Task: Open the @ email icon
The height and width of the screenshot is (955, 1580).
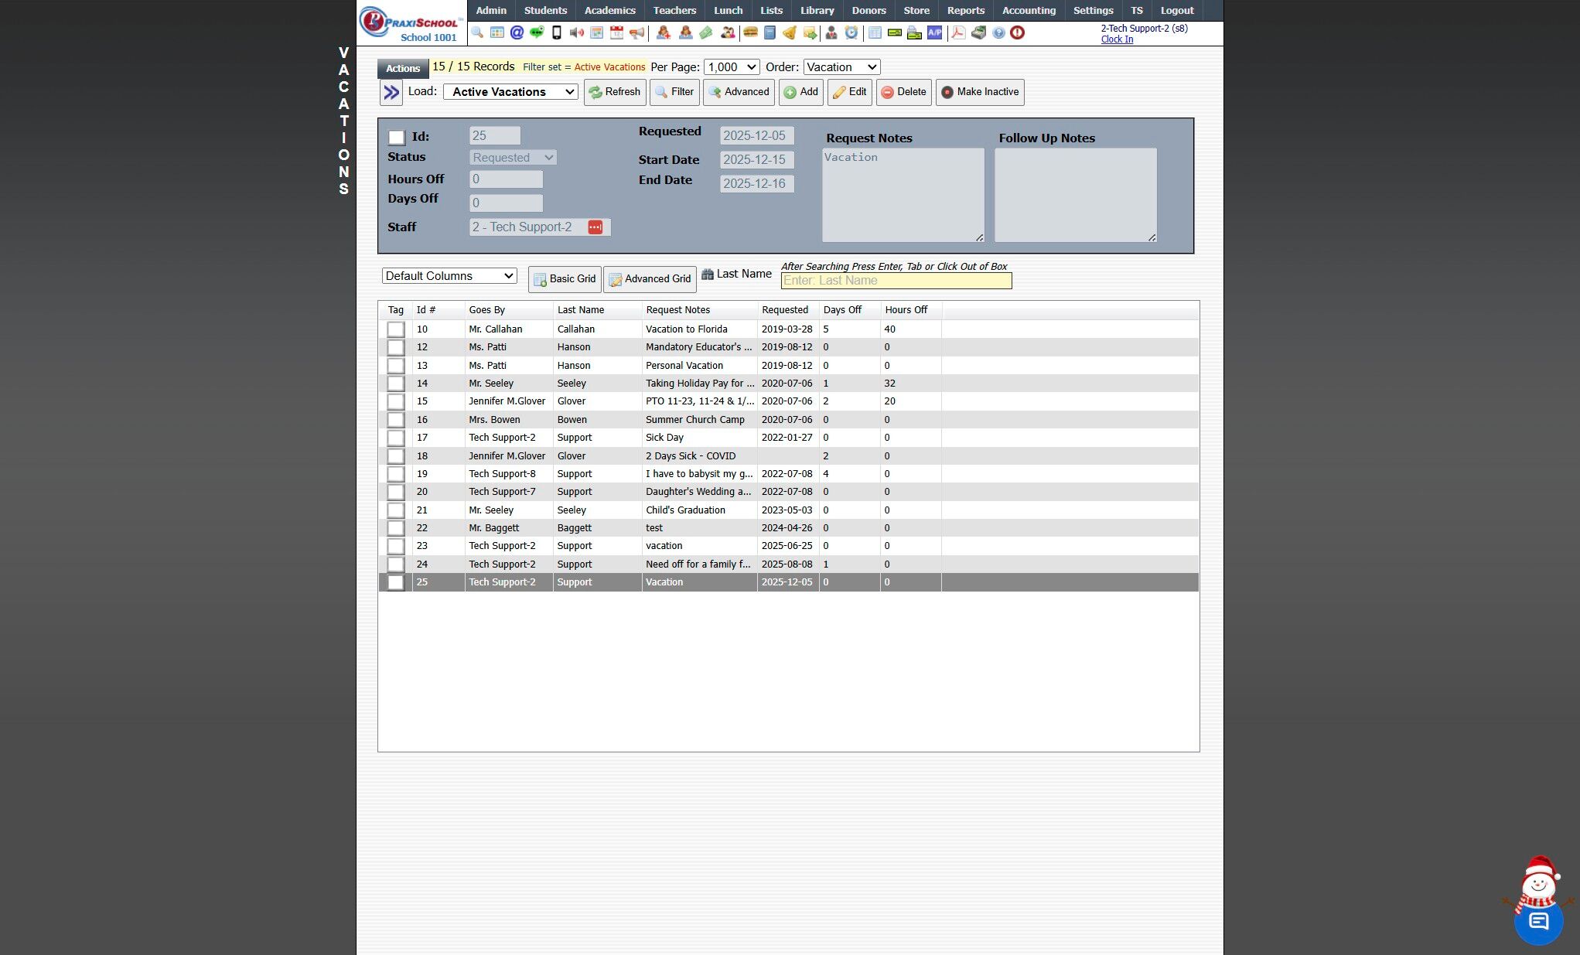Action: click(517, 32)
